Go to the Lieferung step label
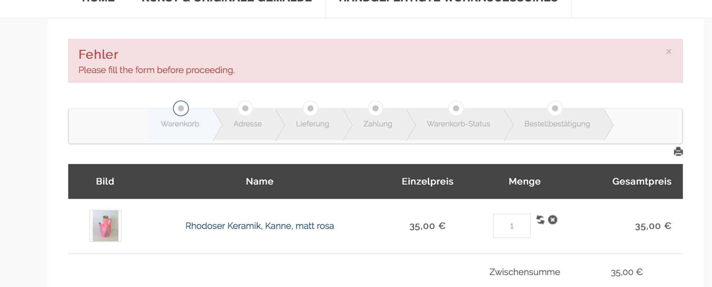712x287 pixels. click(312, 124)
